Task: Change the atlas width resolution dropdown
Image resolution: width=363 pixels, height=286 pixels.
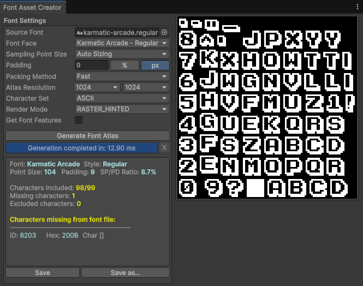Action: click(x=97, y=87)
